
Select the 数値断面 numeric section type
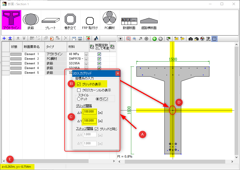pos(129,20)
